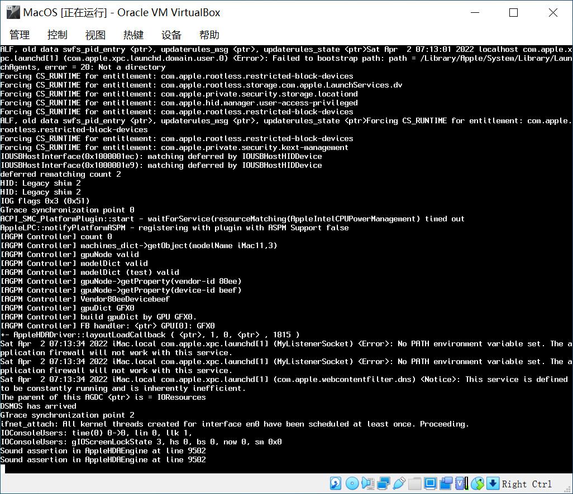Click the VirtualBox window title icon
The image size is (573, 494).
13,12
